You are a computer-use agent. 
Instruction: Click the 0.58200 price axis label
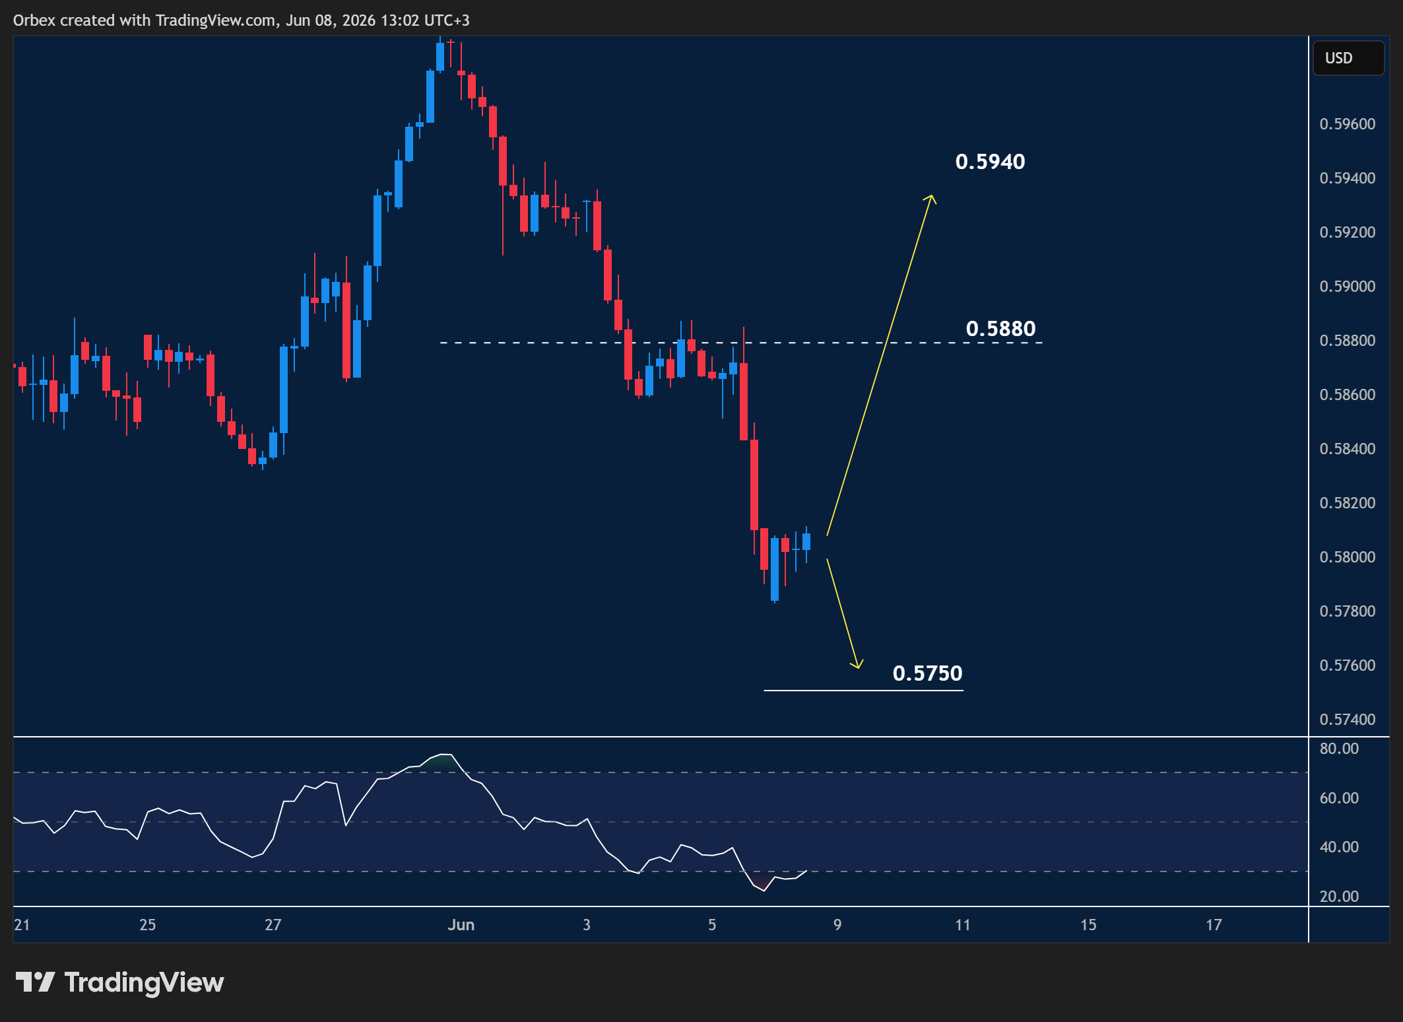[x=1348, y=503]
